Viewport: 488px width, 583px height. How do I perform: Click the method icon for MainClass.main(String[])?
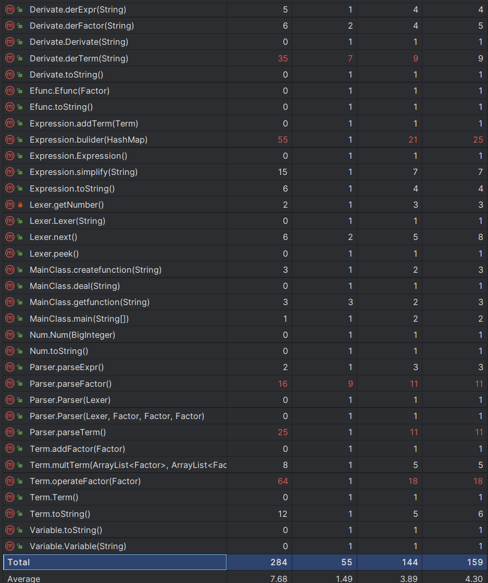pos(10,318)
